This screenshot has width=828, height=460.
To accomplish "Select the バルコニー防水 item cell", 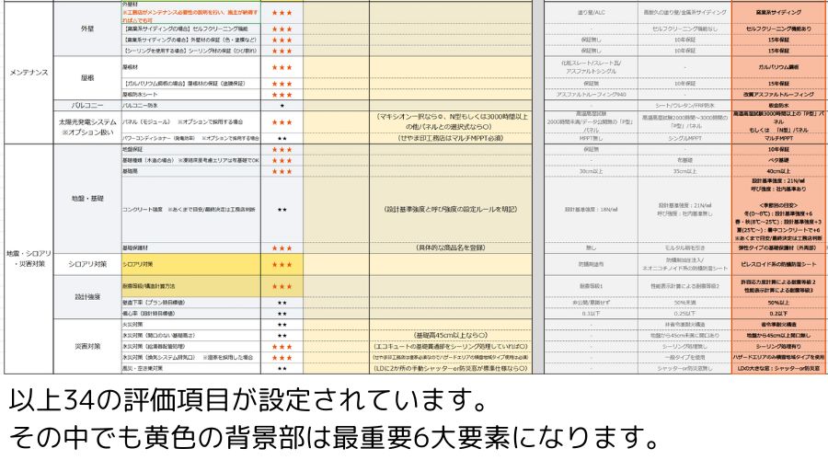I will pyautogui.click(x=191, y=106).
